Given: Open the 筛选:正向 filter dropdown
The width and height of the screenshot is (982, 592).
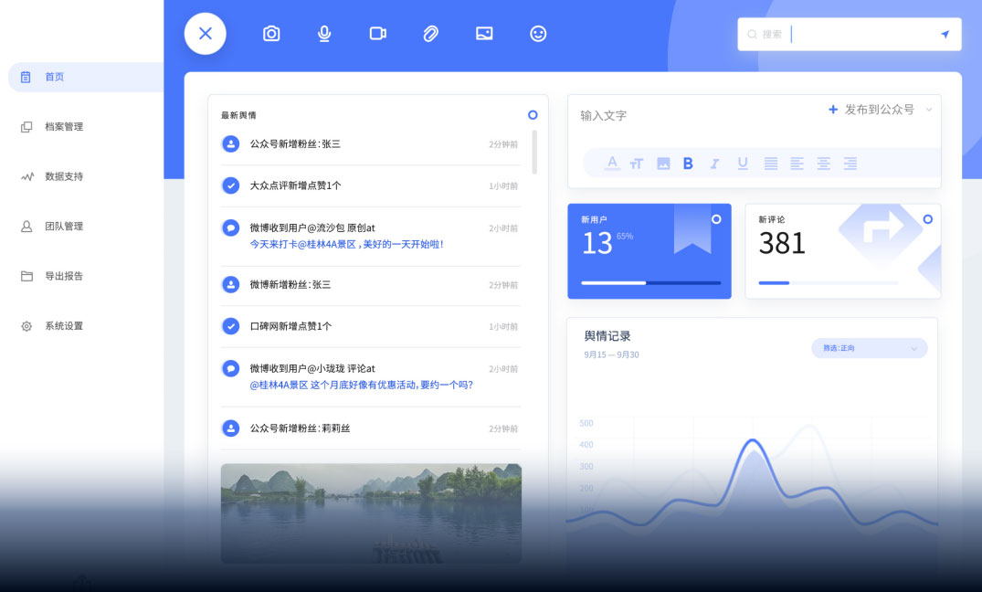Looking at the screenshot, I should click(869, 348).
